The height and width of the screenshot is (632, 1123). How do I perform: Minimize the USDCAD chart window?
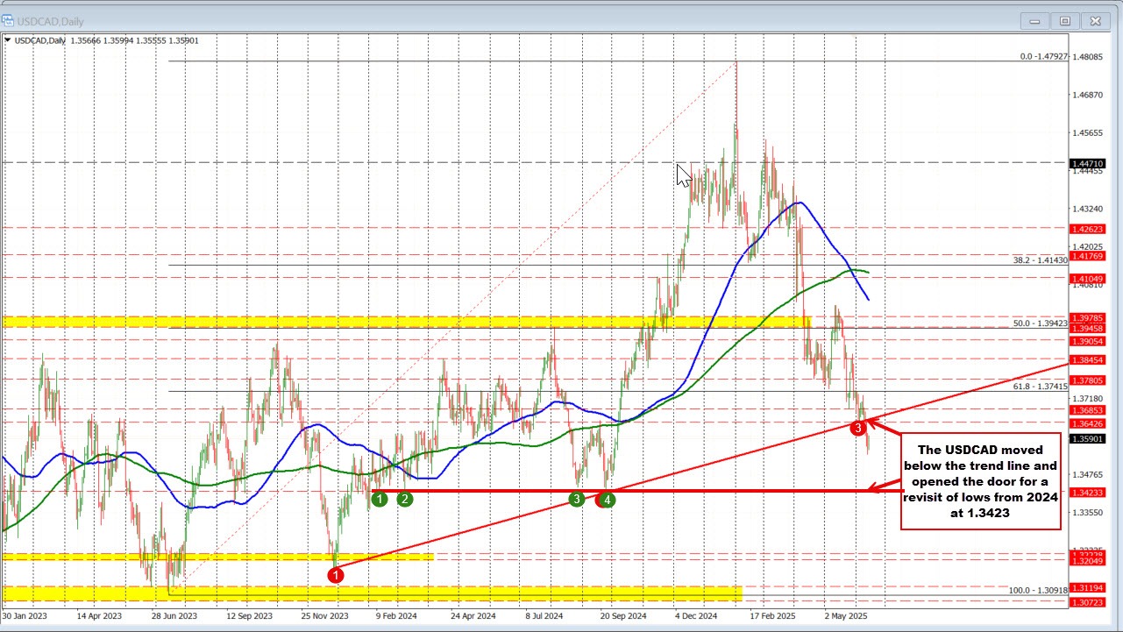pyautogui.click(x=1034, y=20)
